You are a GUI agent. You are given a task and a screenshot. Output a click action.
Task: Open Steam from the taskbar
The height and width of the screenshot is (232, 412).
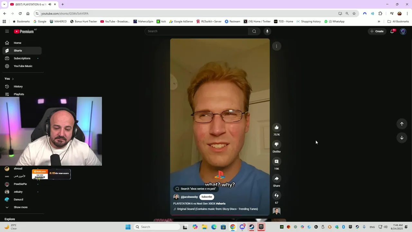click(252, 227)
